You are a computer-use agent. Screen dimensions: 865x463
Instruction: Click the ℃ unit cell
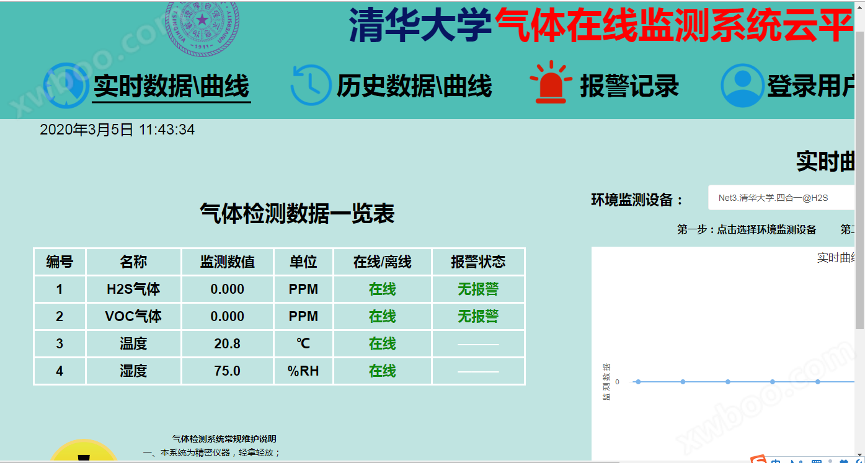tap(303, 344)
